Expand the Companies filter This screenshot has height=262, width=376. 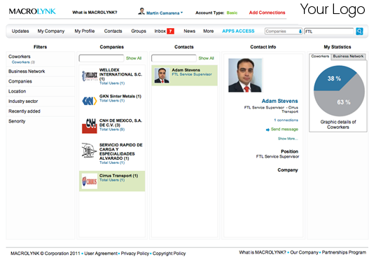[x=20, y=81]
